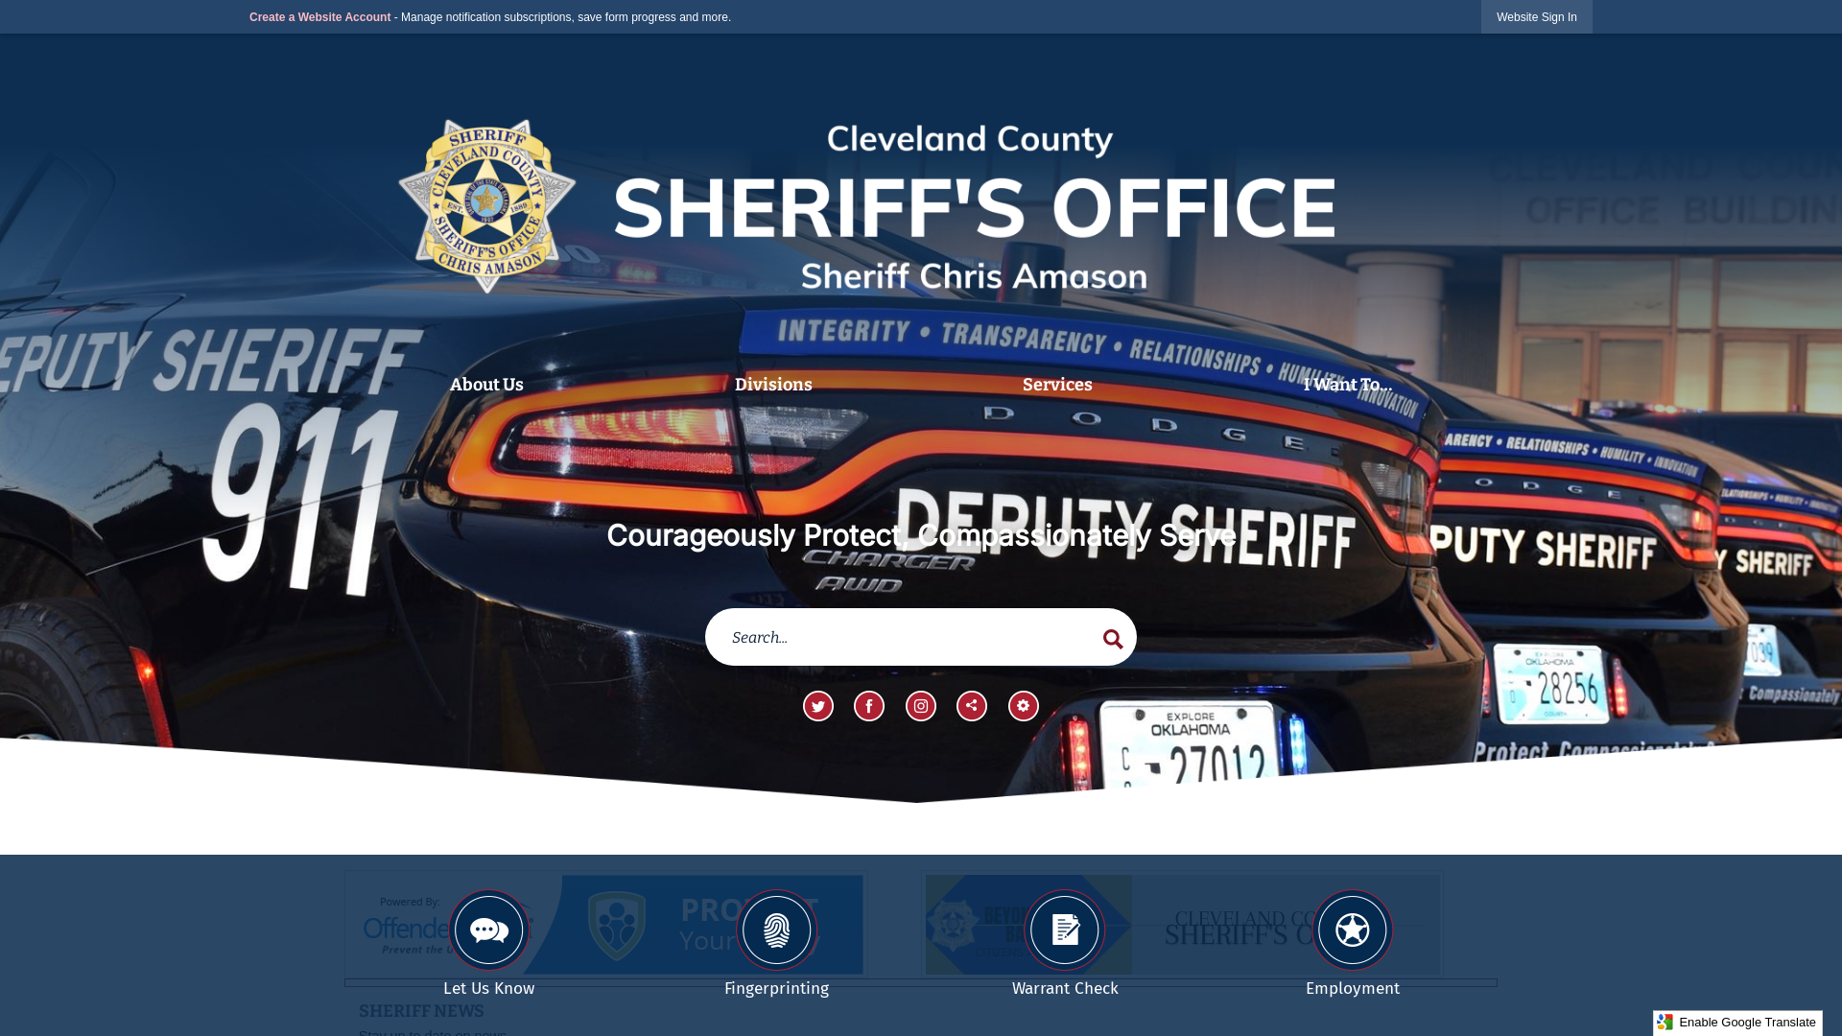The height and width of the screenshot is (1036, 1842).
Task: Expand the Services navigation menu
Action: click(1057, 385)
